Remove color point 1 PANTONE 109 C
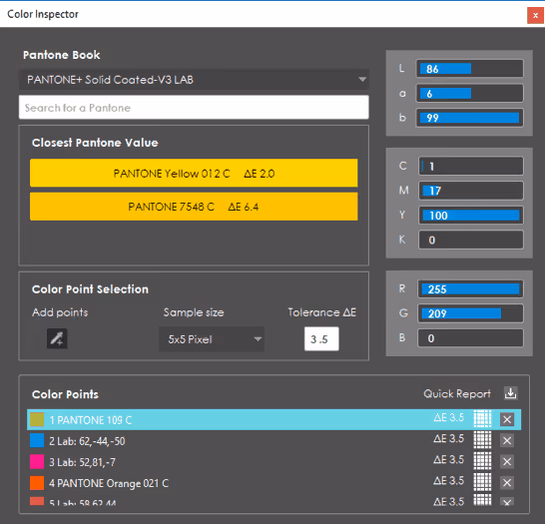This screenshot has height=524, width=545. (x=507, y=419)
